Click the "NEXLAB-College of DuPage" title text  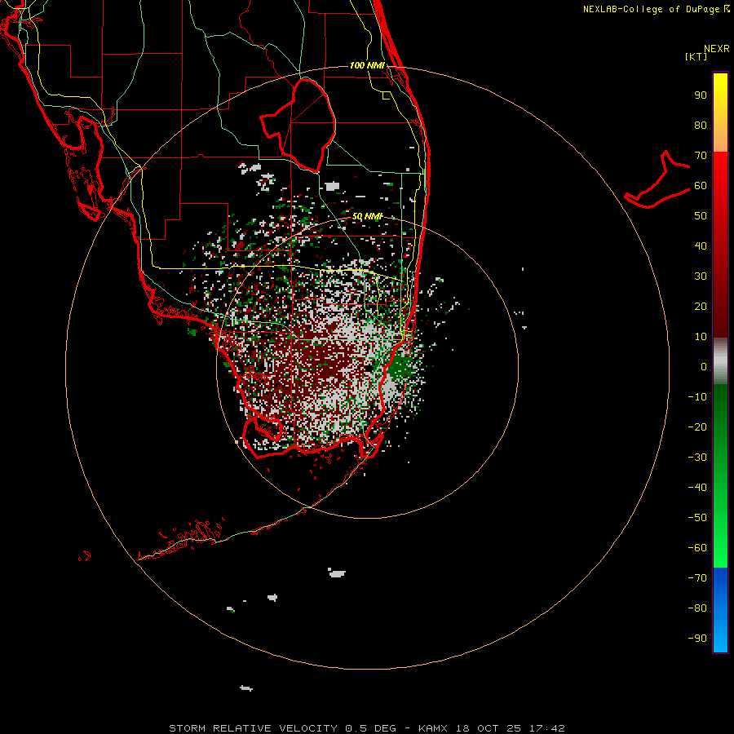652,9
